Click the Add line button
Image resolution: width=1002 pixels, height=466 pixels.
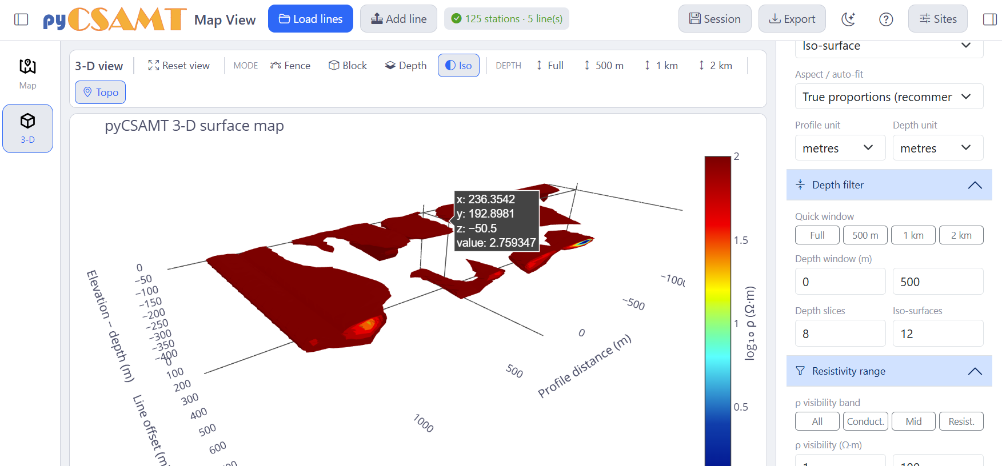pyautogui.click(x=398, y=19)
